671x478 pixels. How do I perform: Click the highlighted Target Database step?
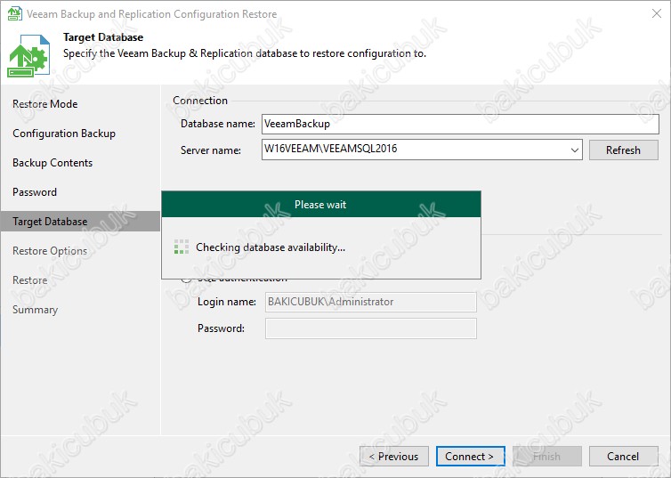pyautogui.click(x=50, y=222)
